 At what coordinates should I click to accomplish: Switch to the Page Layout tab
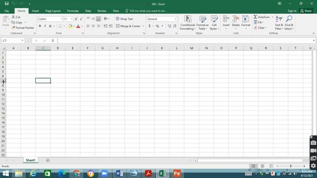[53, 11]
